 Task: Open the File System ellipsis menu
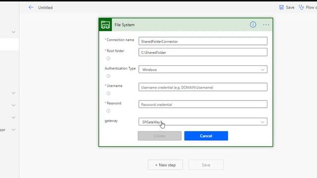point(266,25)
